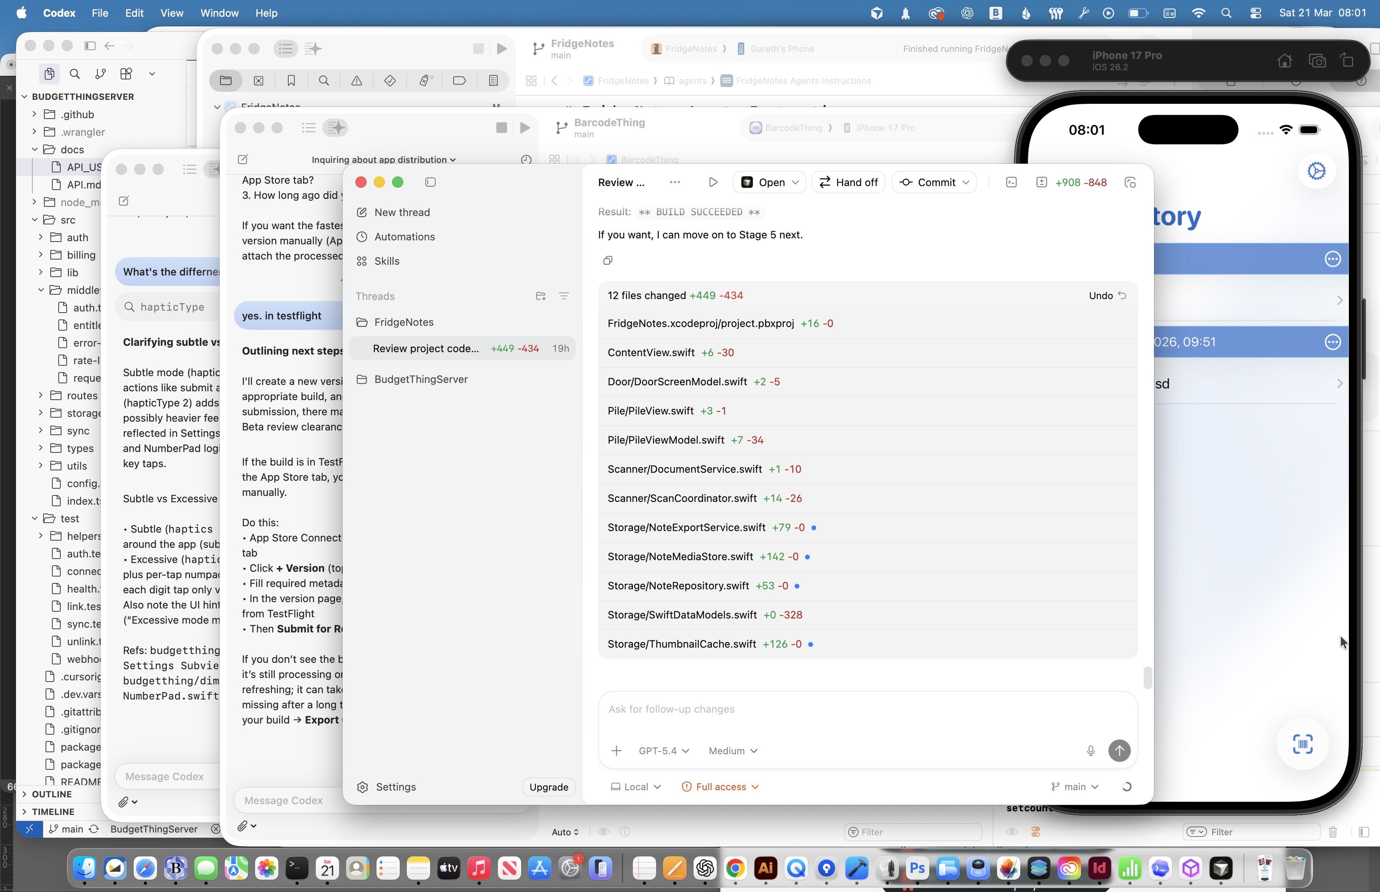
Task: Click the filter threads icon
Action: (x=563, y=296)
